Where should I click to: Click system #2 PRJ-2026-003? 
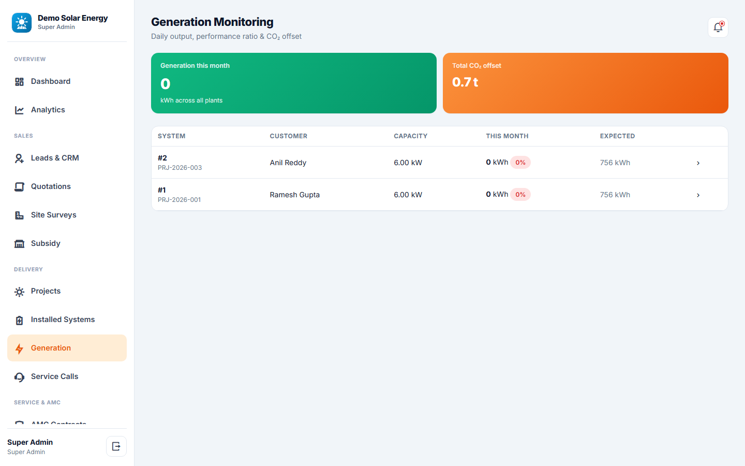tap(180, 163)
